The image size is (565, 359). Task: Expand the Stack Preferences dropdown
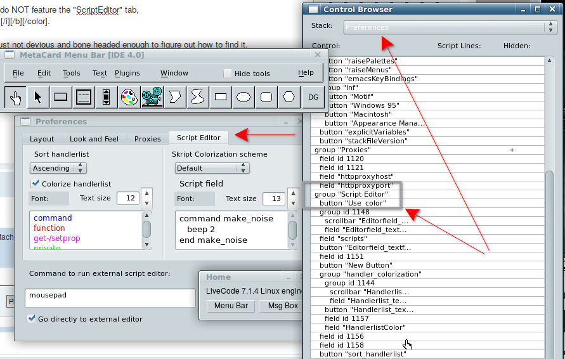point(450,27)
